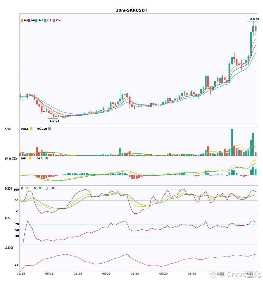Click the DIF legend label

pos(23,159)
